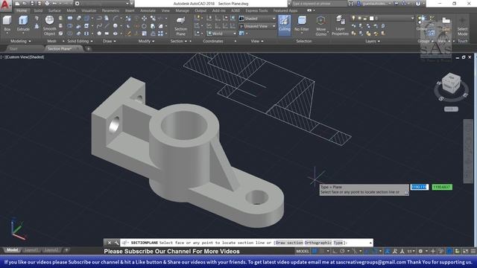This screenshot has height=268, width=477.
Task: Open the Annotate ribbon tab
Action: [x=148, y=10]
